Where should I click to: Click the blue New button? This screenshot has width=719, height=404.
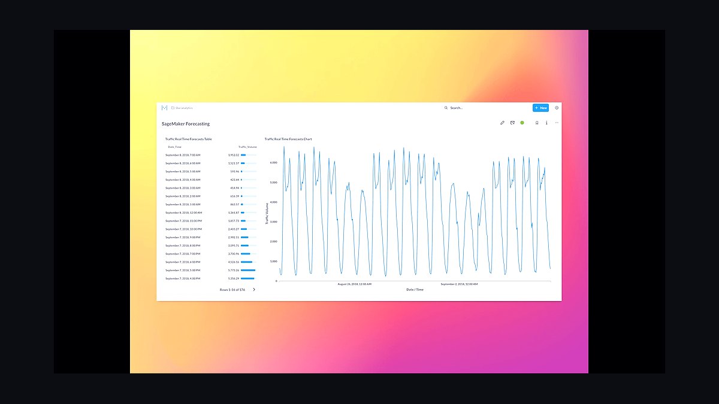(x=540, y=108)
